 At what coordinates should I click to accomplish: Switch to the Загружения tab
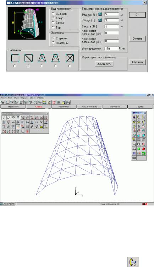tap(115, 107)
